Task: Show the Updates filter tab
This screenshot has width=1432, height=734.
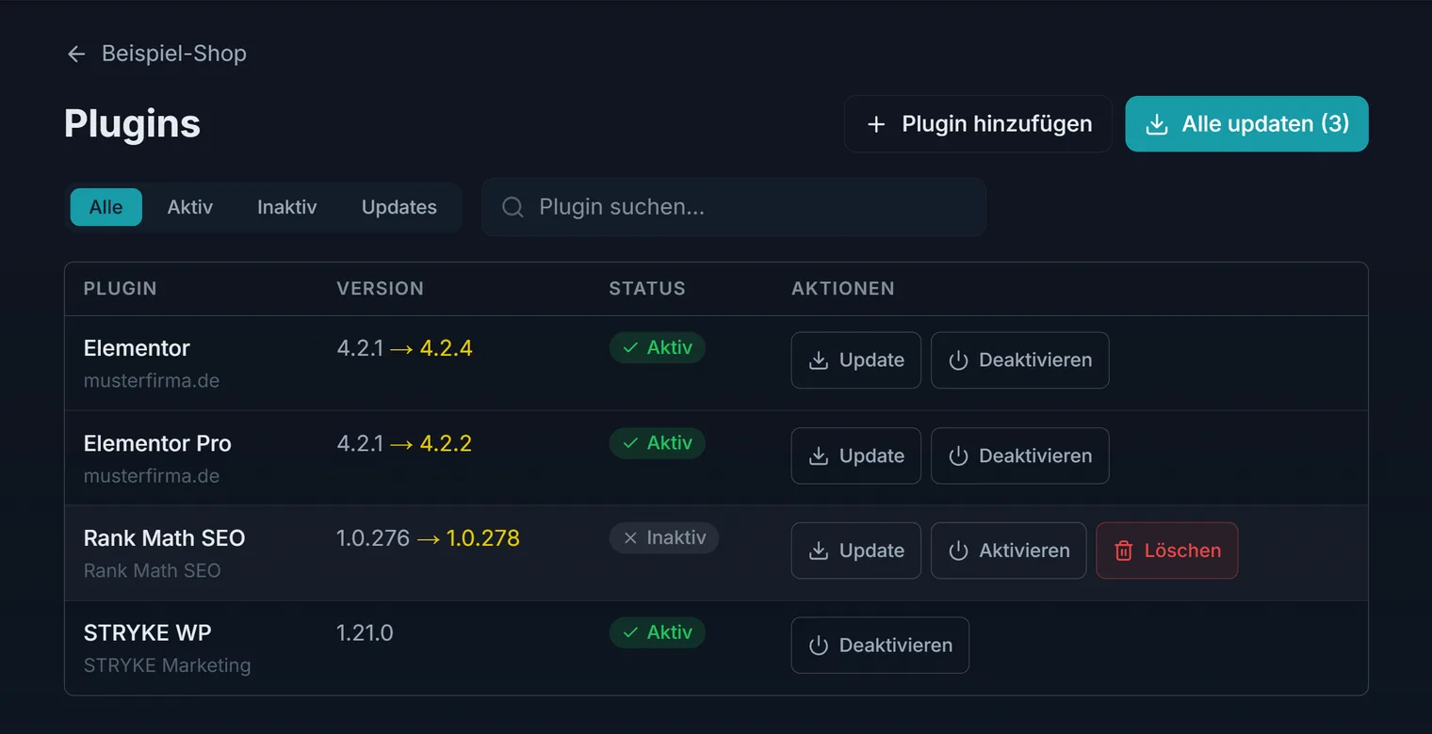Action: (x=399, y=207)
